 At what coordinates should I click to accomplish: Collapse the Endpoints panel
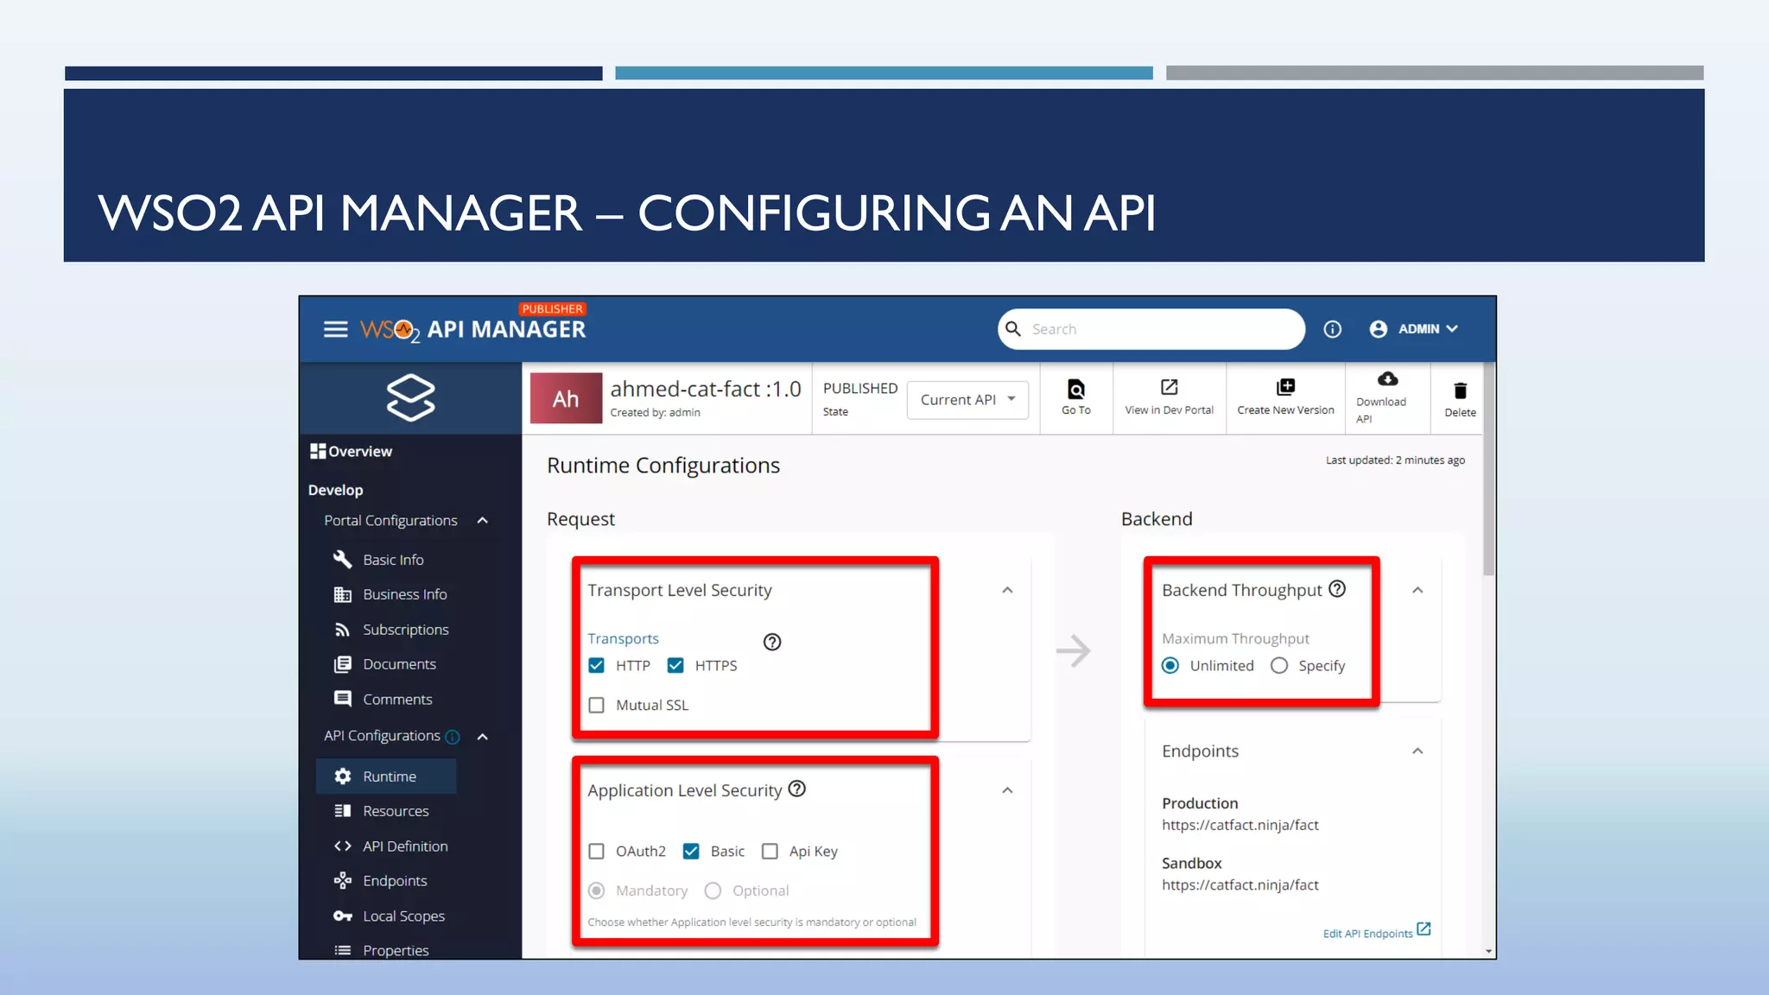(x=1417, y=751)
